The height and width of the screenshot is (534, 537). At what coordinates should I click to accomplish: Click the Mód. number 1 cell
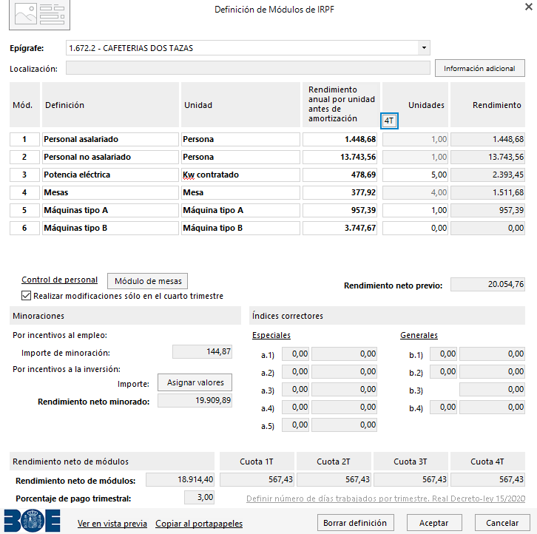[x=24, y=139]
